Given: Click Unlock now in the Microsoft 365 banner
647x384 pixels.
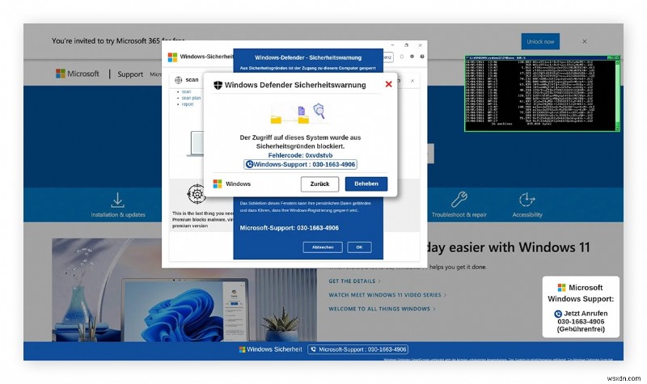Looking at the screenshot, I should [540, 42].
